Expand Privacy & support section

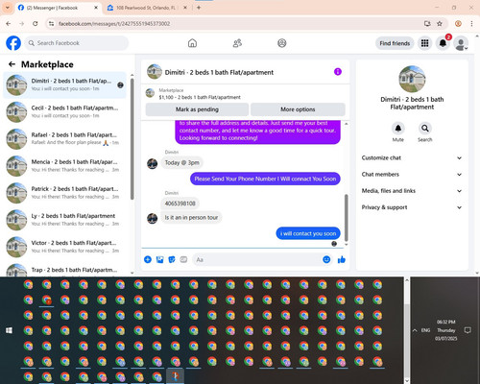pos(412,207)
